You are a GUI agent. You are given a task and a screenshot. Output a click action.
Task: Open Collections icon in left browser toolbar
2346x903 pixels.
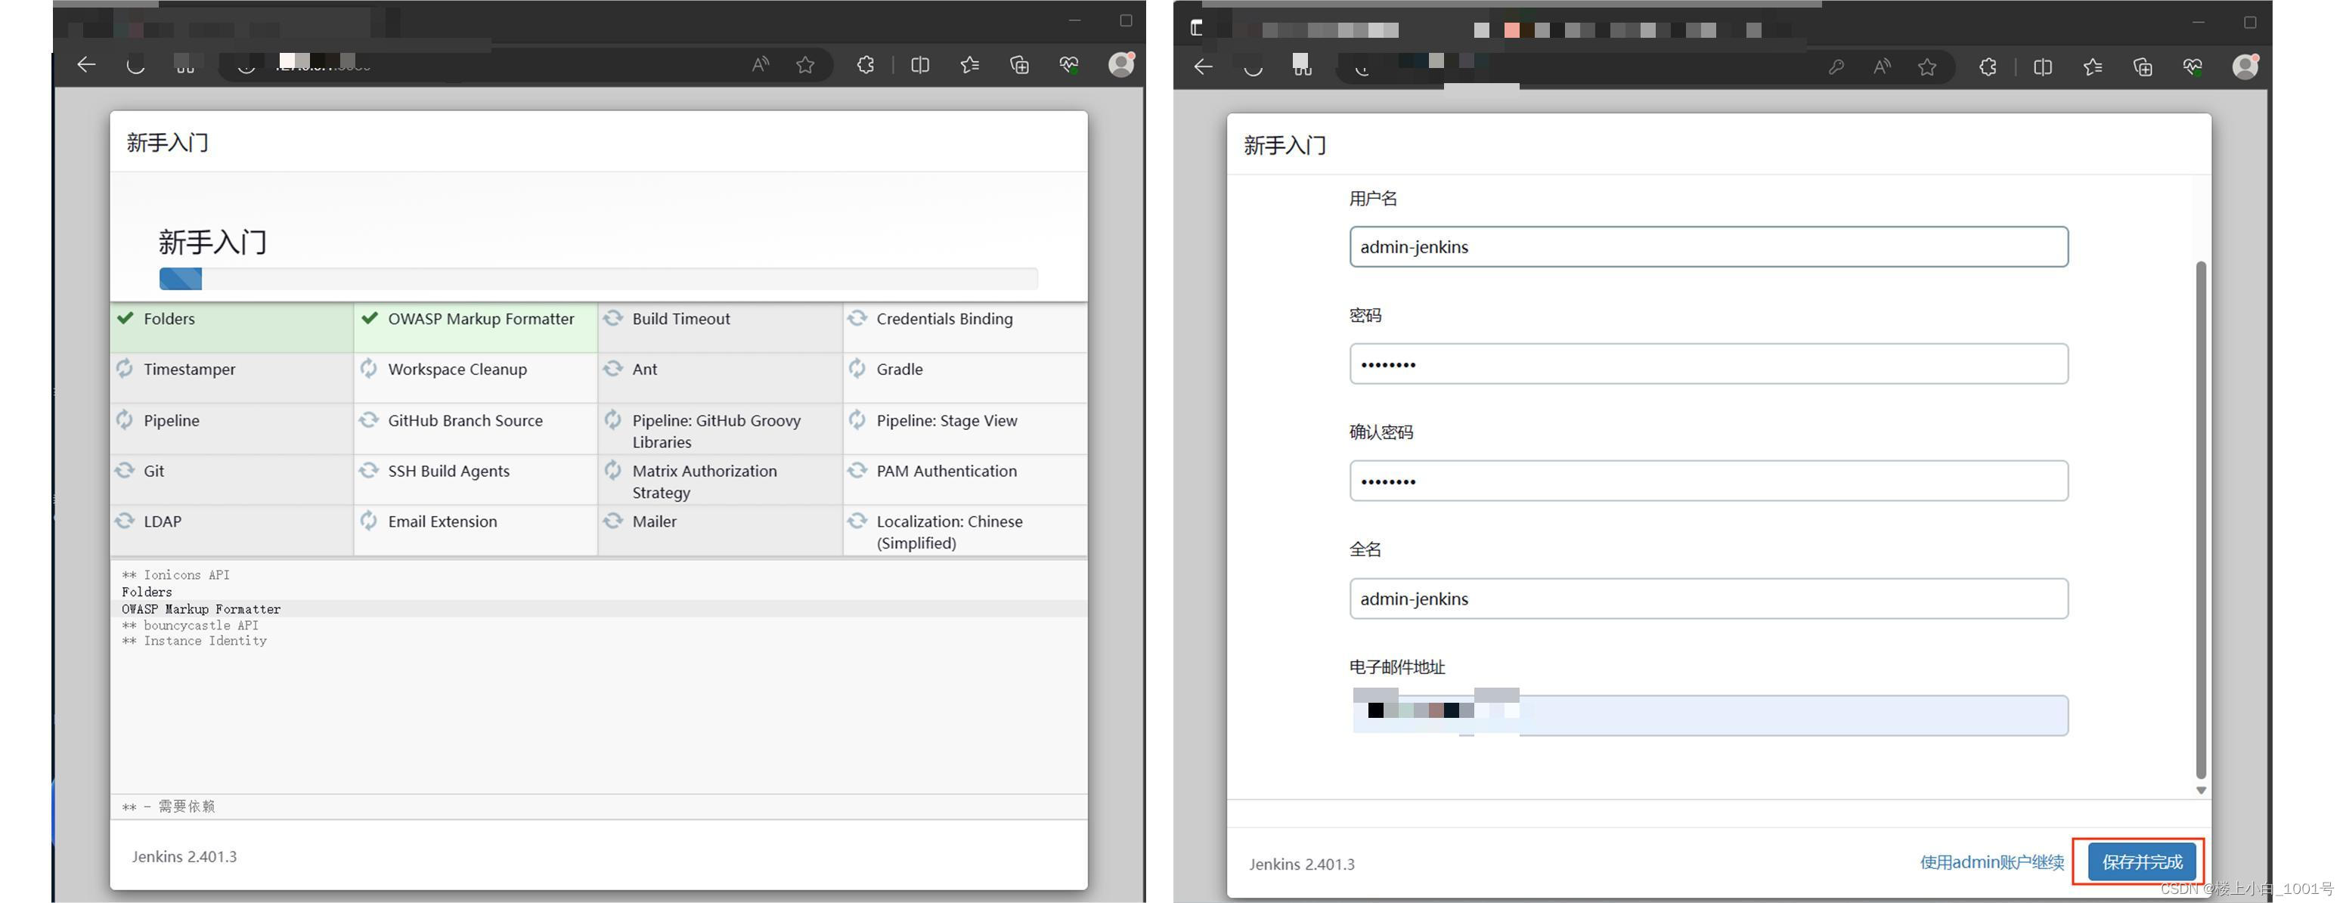coord(1019,65)
